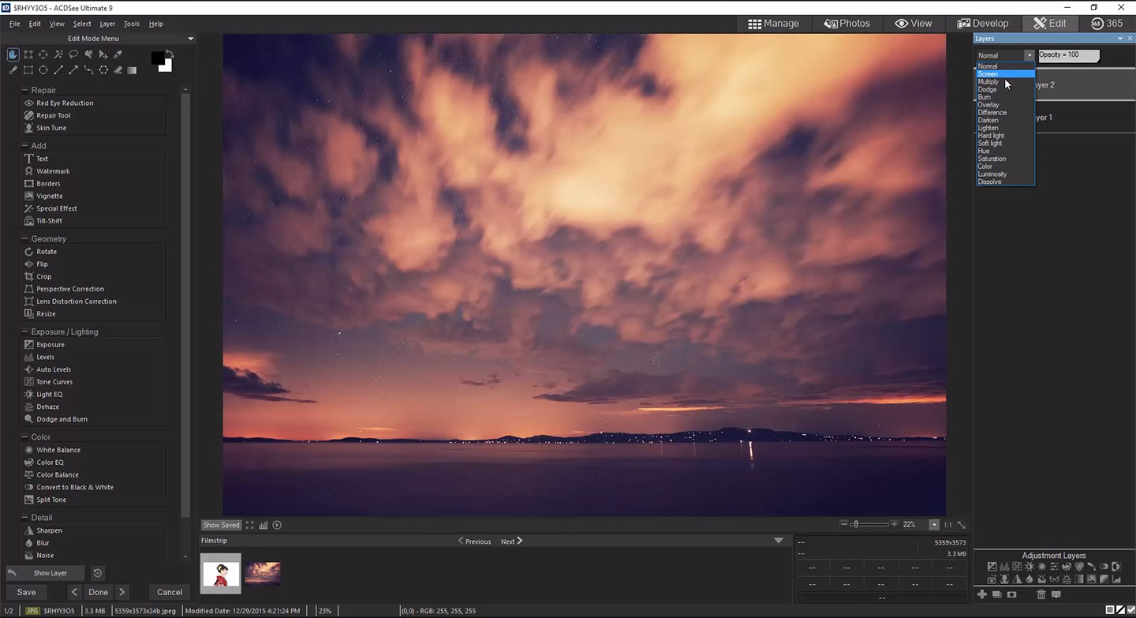Collapse the Exposure / Lighting group

[25, 331]
